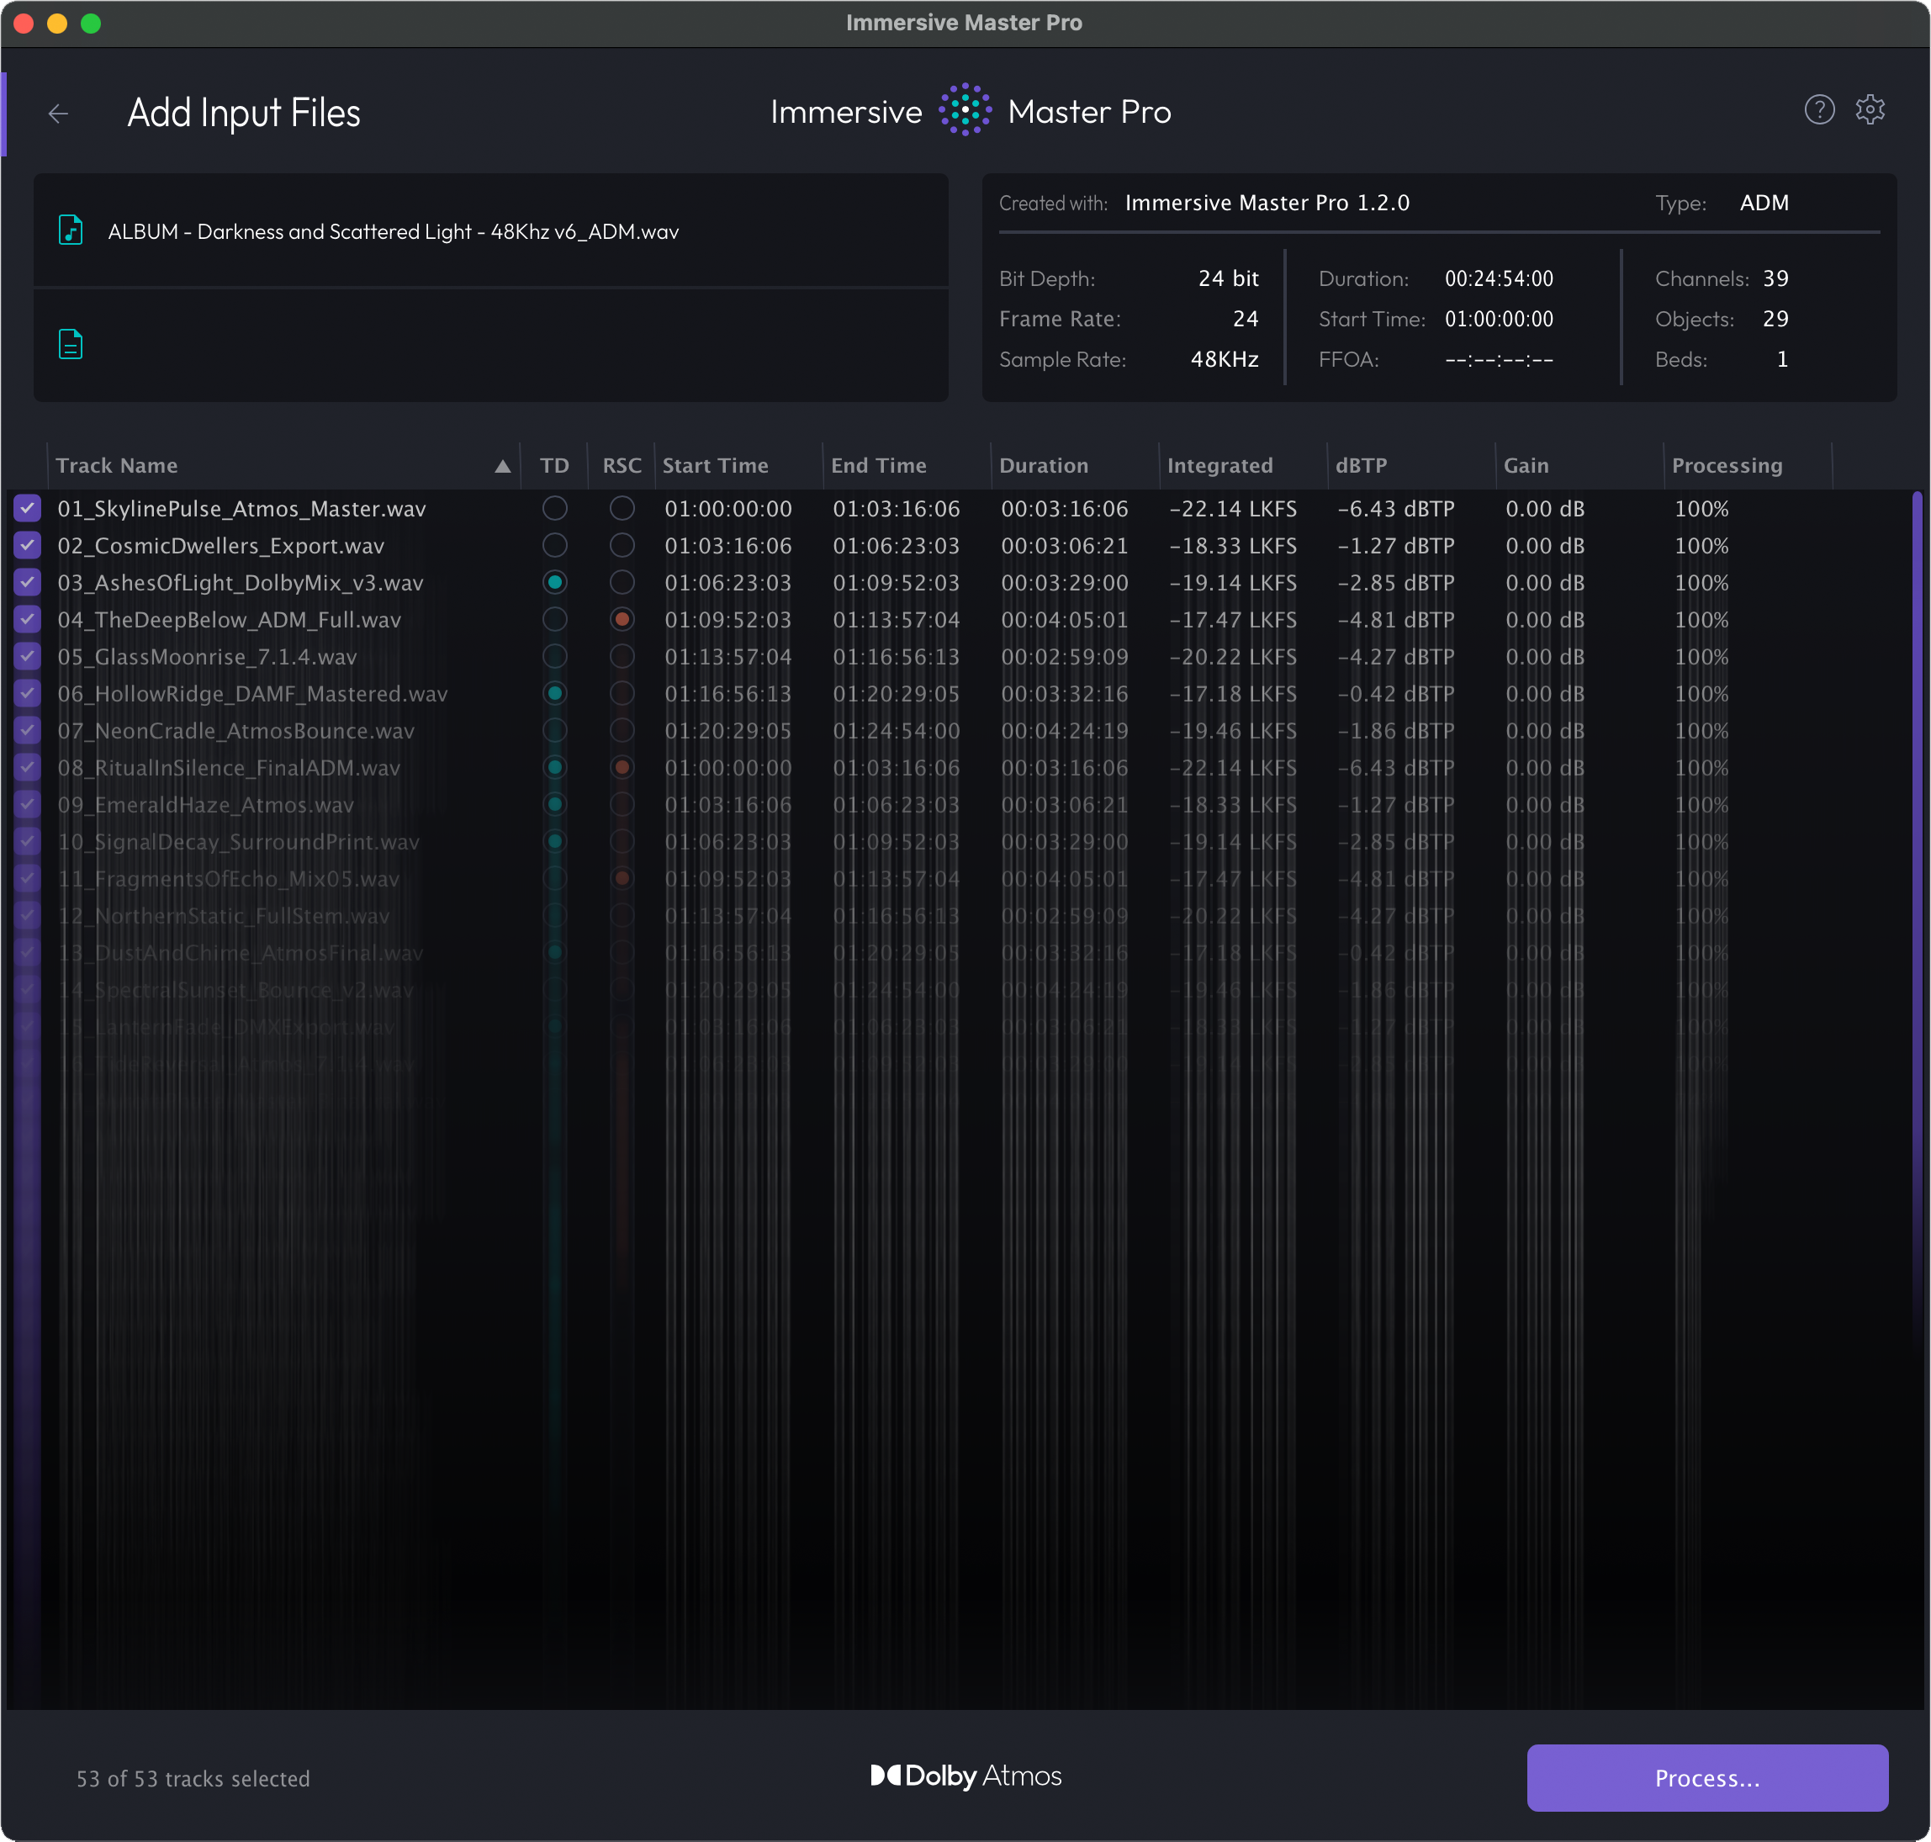The width and height of the screenshot is (1931, 1842).
Task: Click the Immersive Master Pro 1.2.0 version text
Action: (x=1267, y=204)
